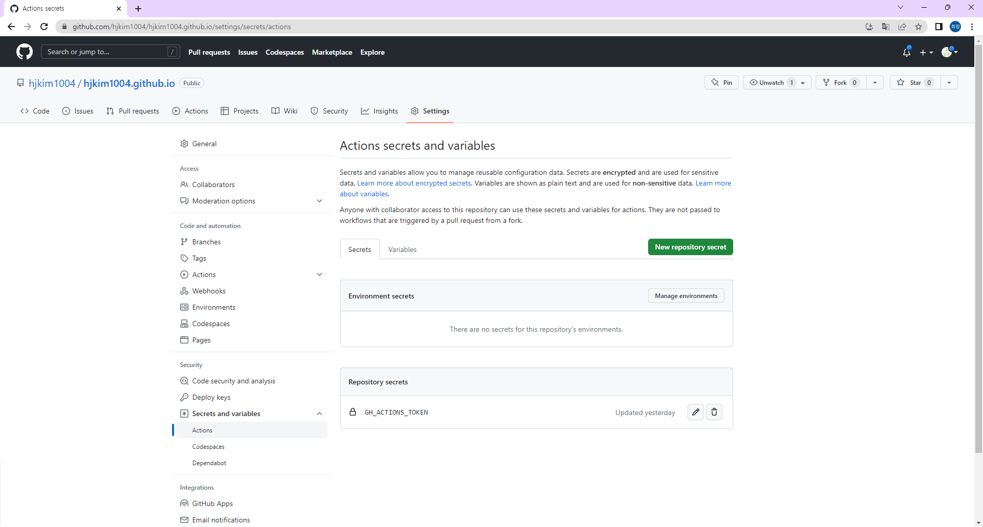Open the repository Actions tab

click(x=190, y=111)
